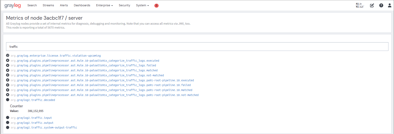Click meter icon of pa91-root-pipeline.10.failed
The image size is (394, 134).
pos(8,85)
